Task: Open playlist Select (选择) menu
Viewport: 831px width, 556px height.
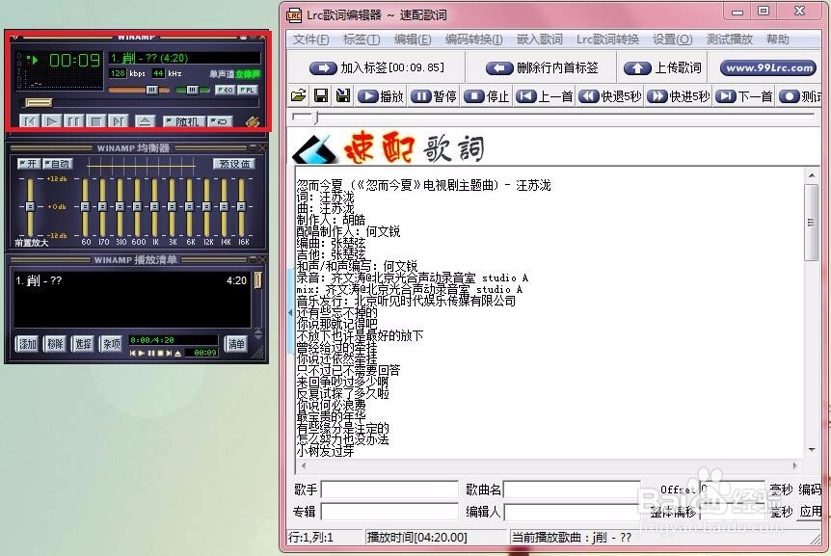Action: pyautogui.click(x=83, y=344)
